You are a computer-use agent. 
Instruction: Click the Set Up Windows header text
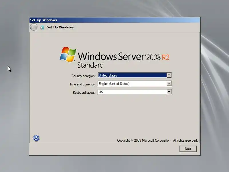pos(60,27)
